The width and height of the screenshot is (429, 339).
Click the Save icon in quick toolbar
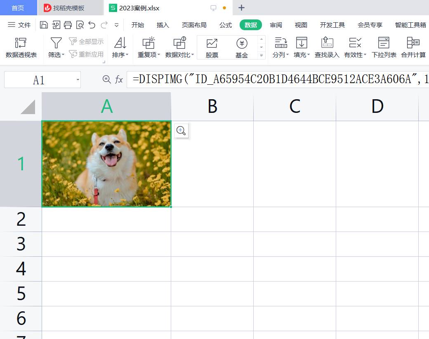point(44,25)
